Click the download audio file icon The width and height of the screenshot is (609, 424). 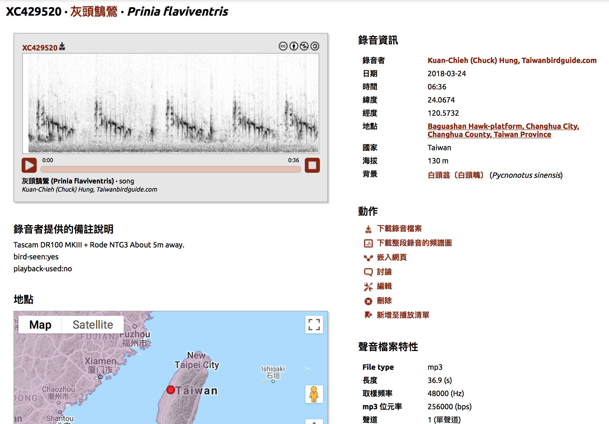(x=368, y=229)
